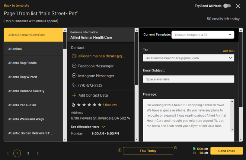Viewport: 246px width, 160px height.
Task: Click the Allied Animal HealthCare panel heading
Action: pos(91,37)
